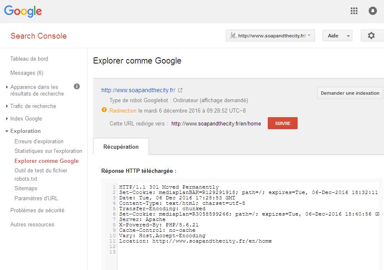Expand Apparence dans les résultats de recherche

click(37, 91)
